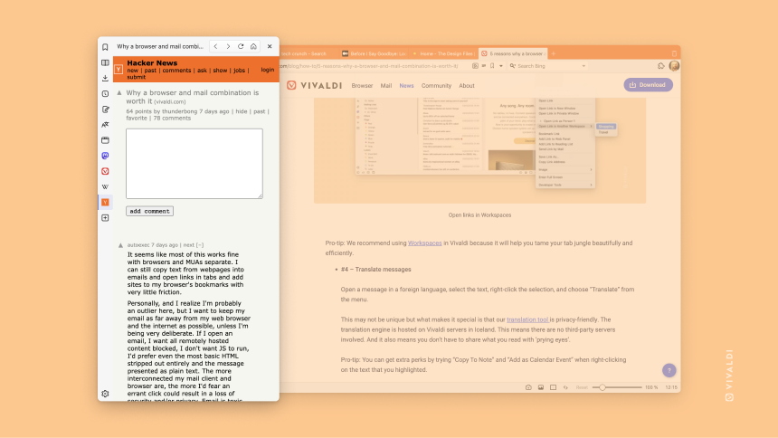The width and height of the screenshot is (778, 438).
Task: Click the page URL in the address bar
Action: (370, 65)
